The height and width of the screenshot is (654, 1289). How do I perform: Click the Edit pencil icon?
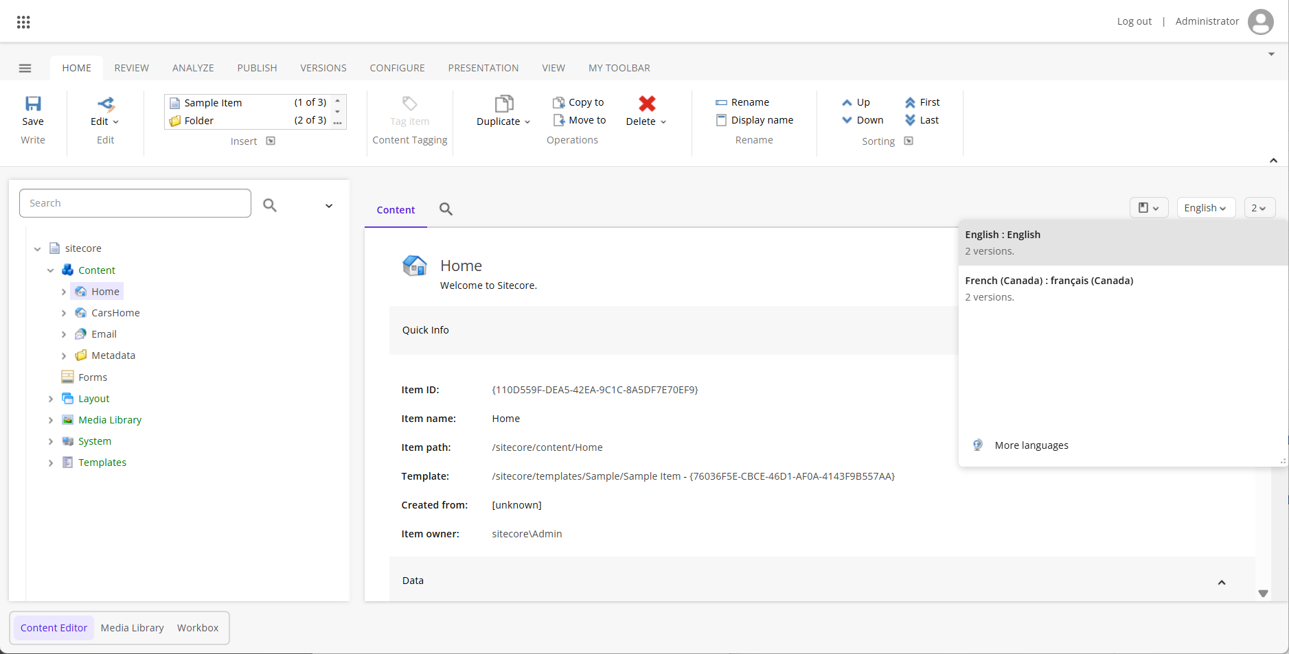106,104
